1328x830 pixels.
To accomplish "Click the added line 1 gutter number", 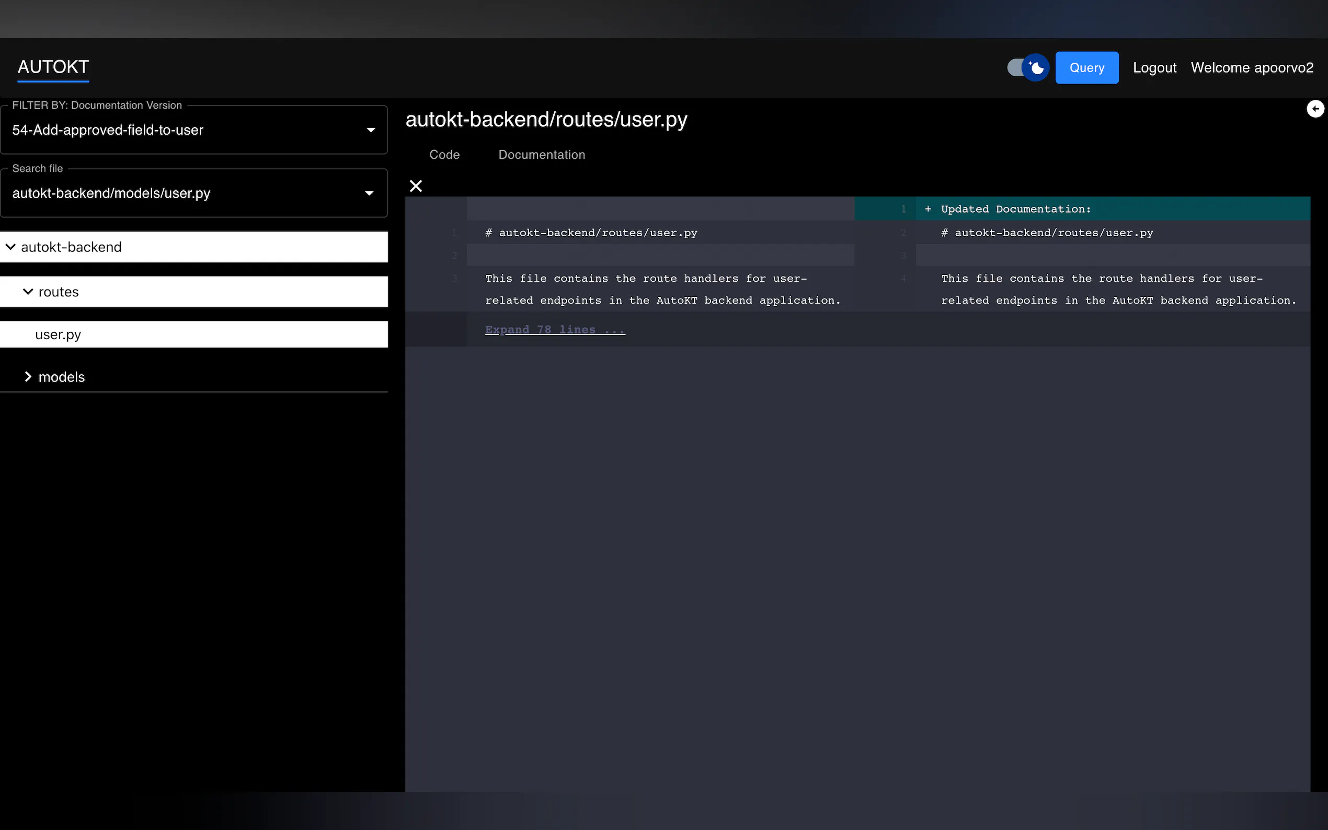I will (x=903, y=209).
